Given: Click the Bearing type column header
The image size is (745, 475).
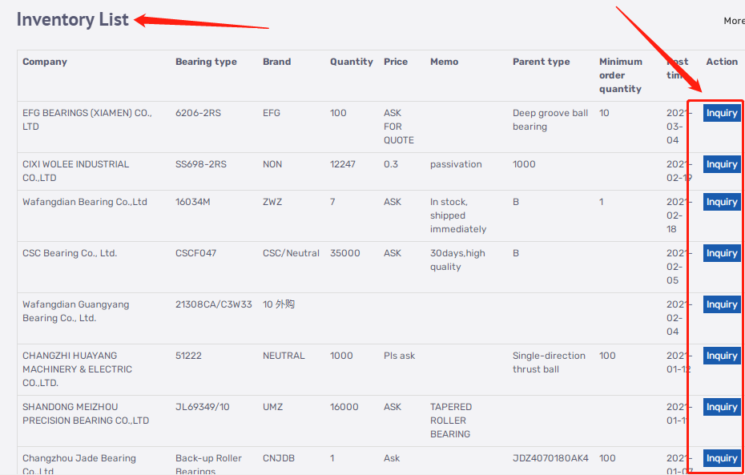Looking at the screenshot, I should coord(206,62).
